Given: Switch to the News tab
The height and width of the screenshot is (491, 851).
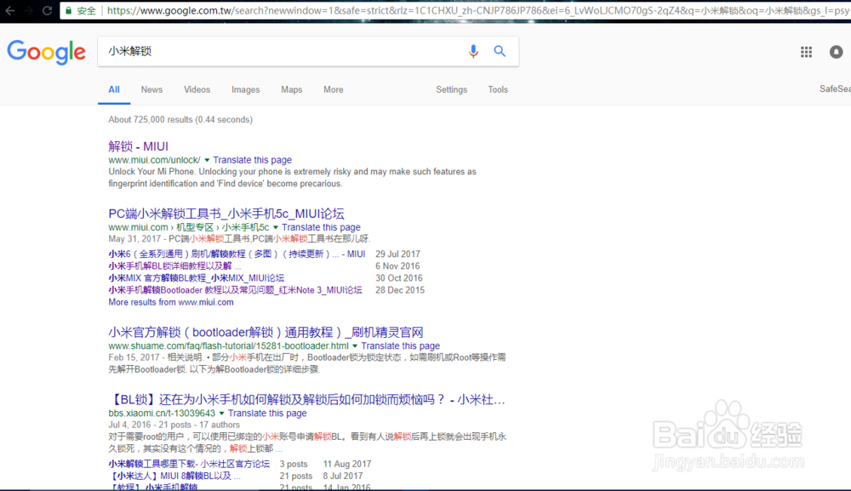Looking at the screenshot, I should 151,89.
